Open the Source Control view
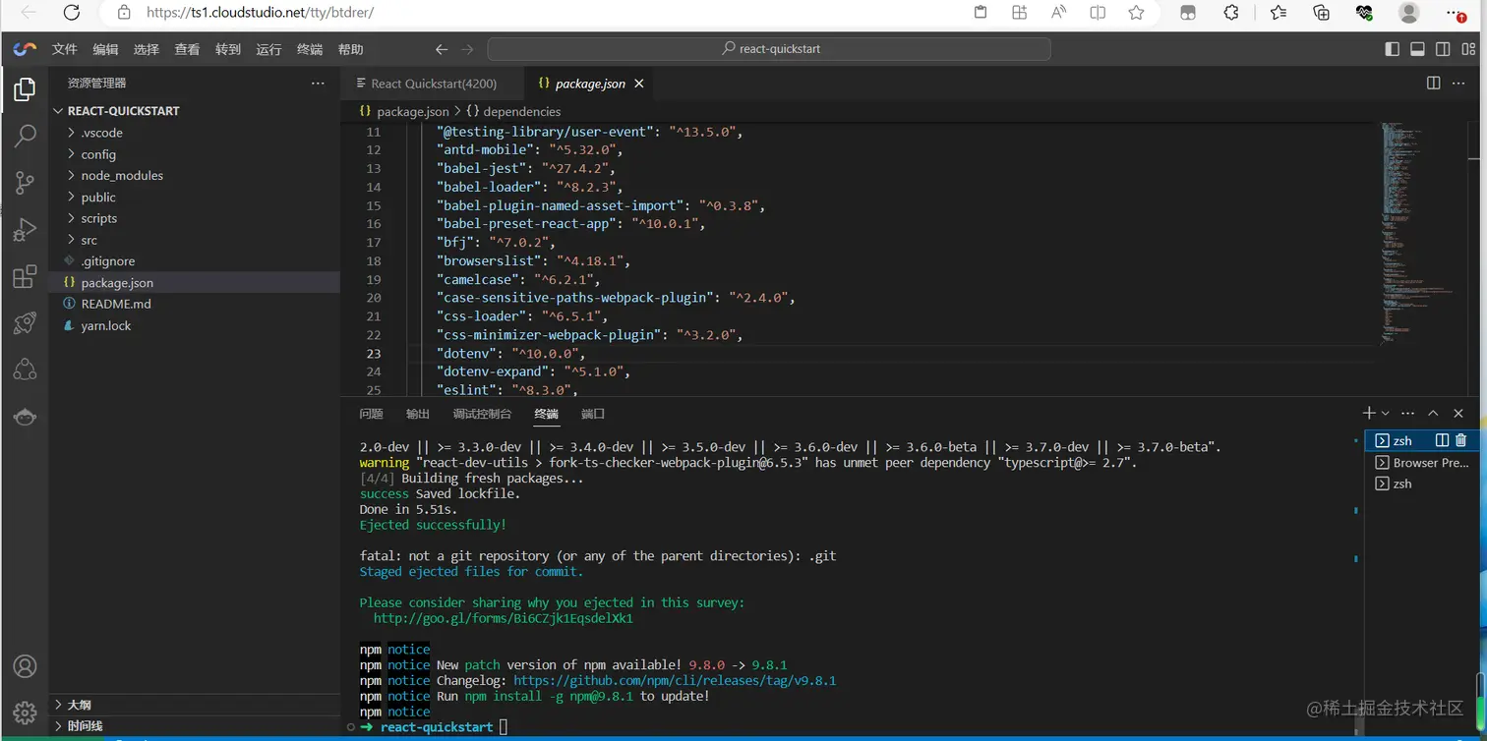The width and height of the screenshot is (1487, 741). point(26,183)
